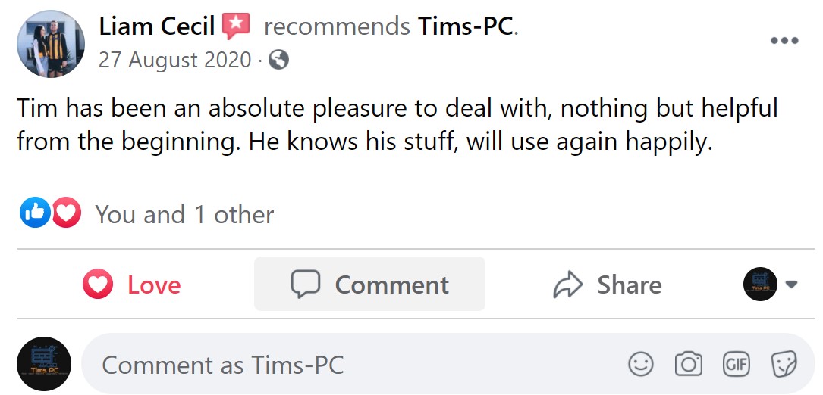Click the globe public privacy icon
This screenshot has height=395, width=823.
point(278,60)
